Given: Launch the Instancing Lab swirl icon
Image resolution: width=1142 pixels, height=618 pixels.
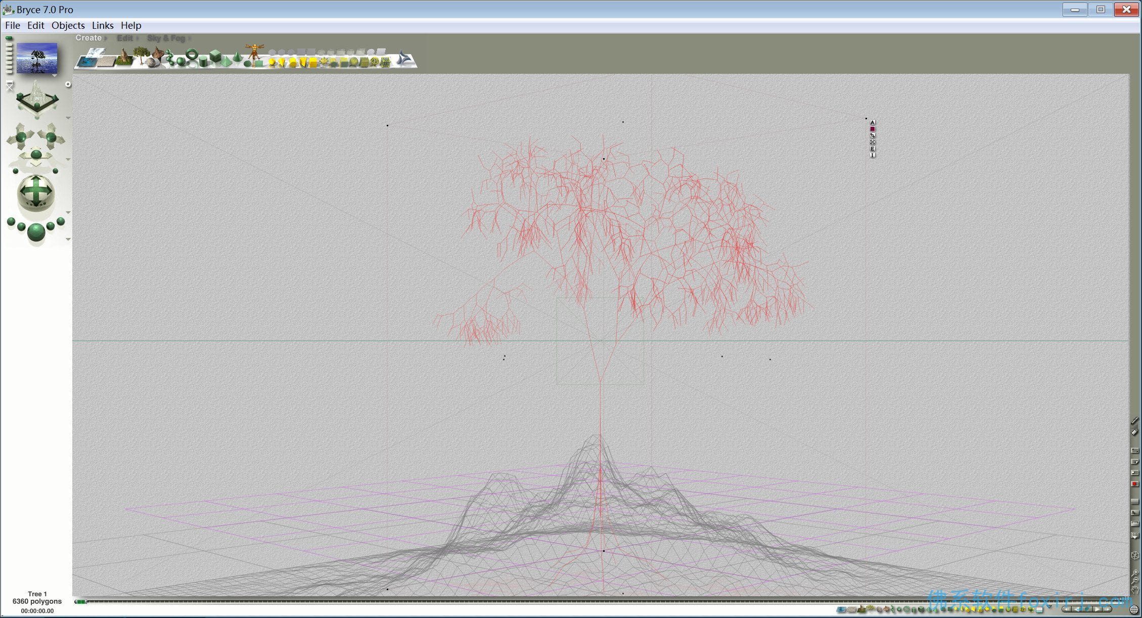Looking at the screenshot, I should (403, 59).
